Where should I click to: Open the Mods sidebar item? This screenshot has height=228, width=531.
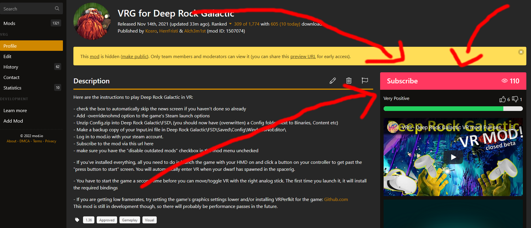[x=31, y=23]
